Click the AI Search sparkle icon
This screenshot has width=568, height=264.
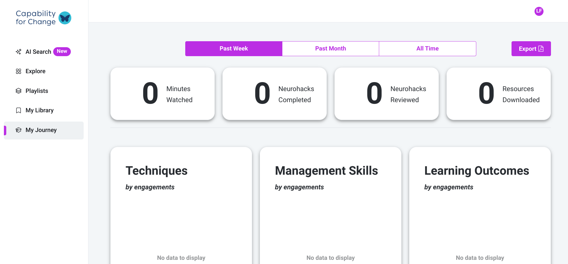(19, 52)
